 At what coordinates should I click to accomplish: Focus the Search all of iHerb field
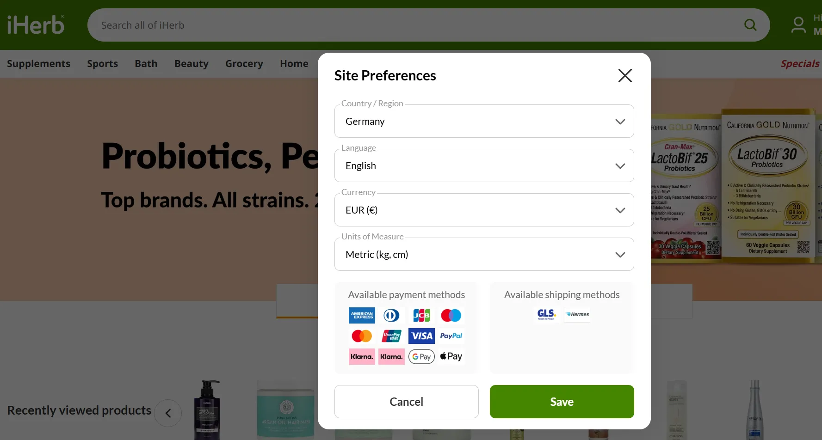coord(416,25)
